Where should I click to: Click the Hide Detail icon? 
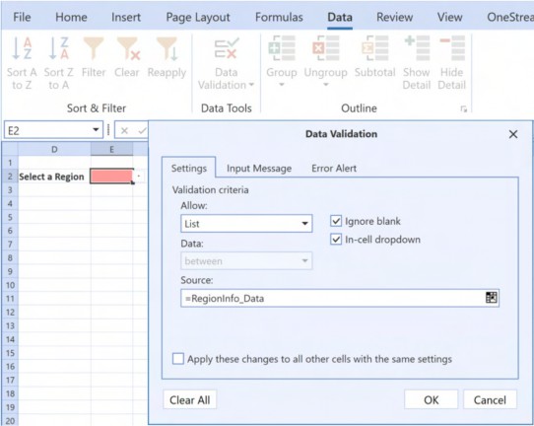coord(452,48)
